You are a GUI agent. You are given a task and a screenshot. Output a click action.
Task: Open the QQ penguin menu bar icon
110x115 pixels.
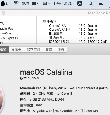[3, 3]
